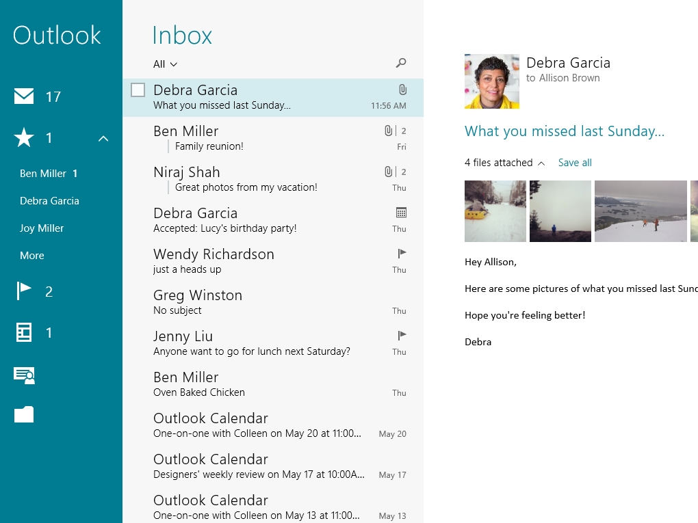
Task: Open the Flagged messages flag icon
Action: pyautogui.click(x=23, y=291)
